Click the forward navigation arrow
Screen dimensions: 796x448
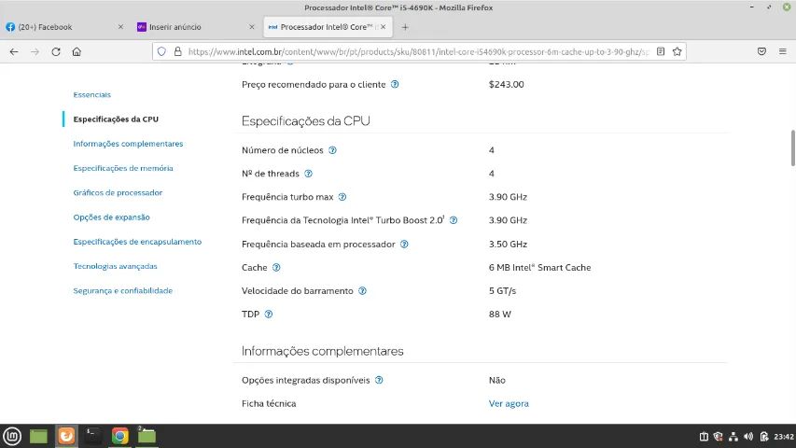(35, 52)
